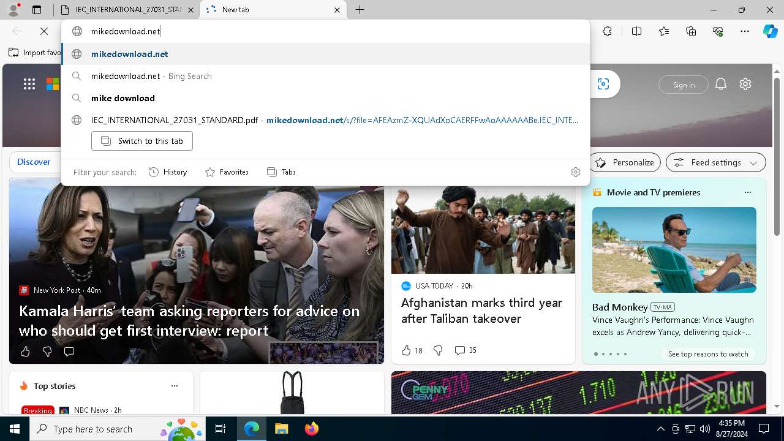784x441 pixels.
Task: Close the New tab tab
Action: point(337,10)
